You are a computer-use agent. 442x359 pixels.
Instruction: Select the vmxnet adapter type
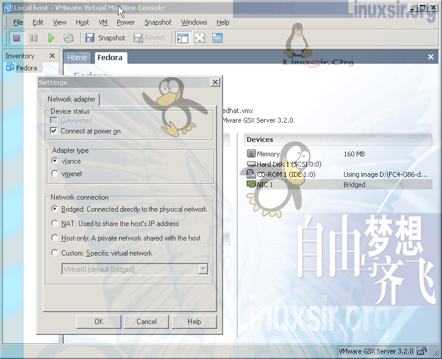click(55, 173)
